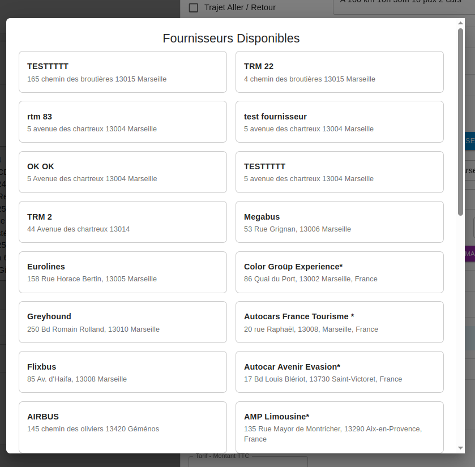The width and height of the screenshot is (475, 467).
Task: Pick the Greyhound supplier card
Action: point(122,322)
